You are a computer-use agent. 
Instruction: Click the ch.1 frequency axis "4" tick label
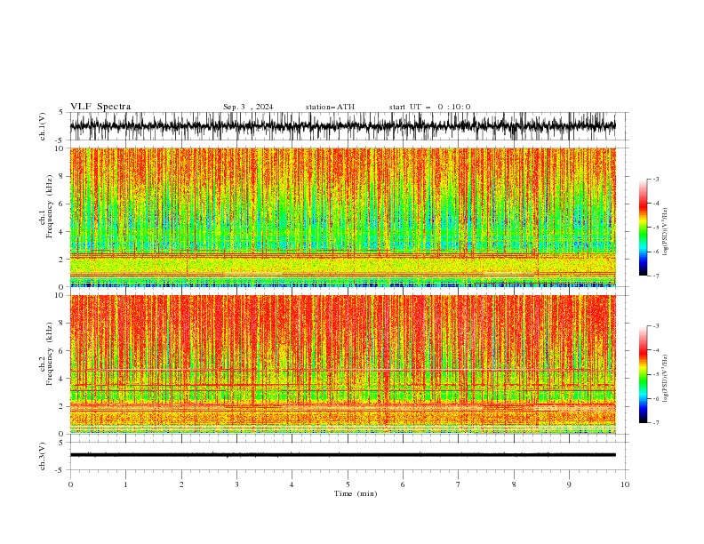(x=62, y=232)
